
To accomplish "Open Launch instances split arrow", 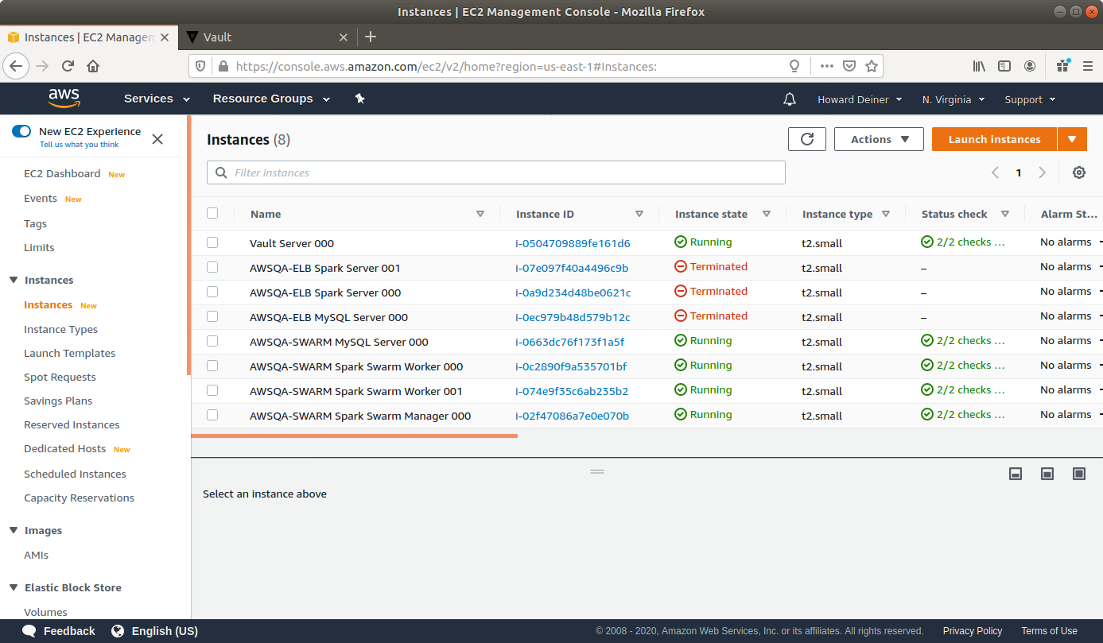I will 1072,139.
